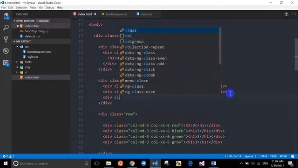Open Microsoft Word from the taskbar
Viewport: 298px width, 168px height.
[x=213, y=163]
